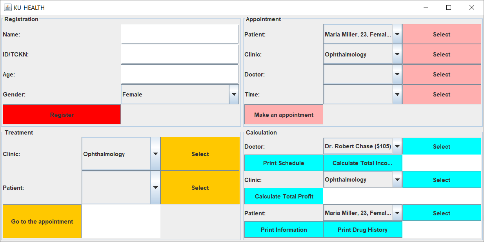This screenshot has height=242, width=484.
Task: Open the Appointment Doctor dropdown
Action: click(x=362, y=74)
